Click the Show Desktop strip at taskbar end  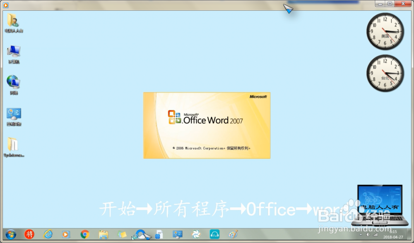[409, 234]
